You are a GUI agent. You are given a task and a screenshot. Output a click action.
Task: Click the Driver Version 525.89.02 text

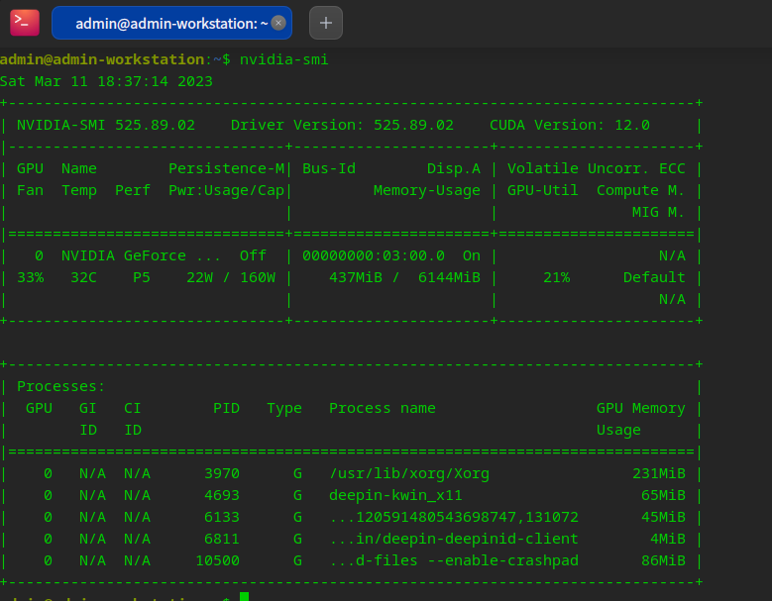pyautogui.click(x=342, y=125)
